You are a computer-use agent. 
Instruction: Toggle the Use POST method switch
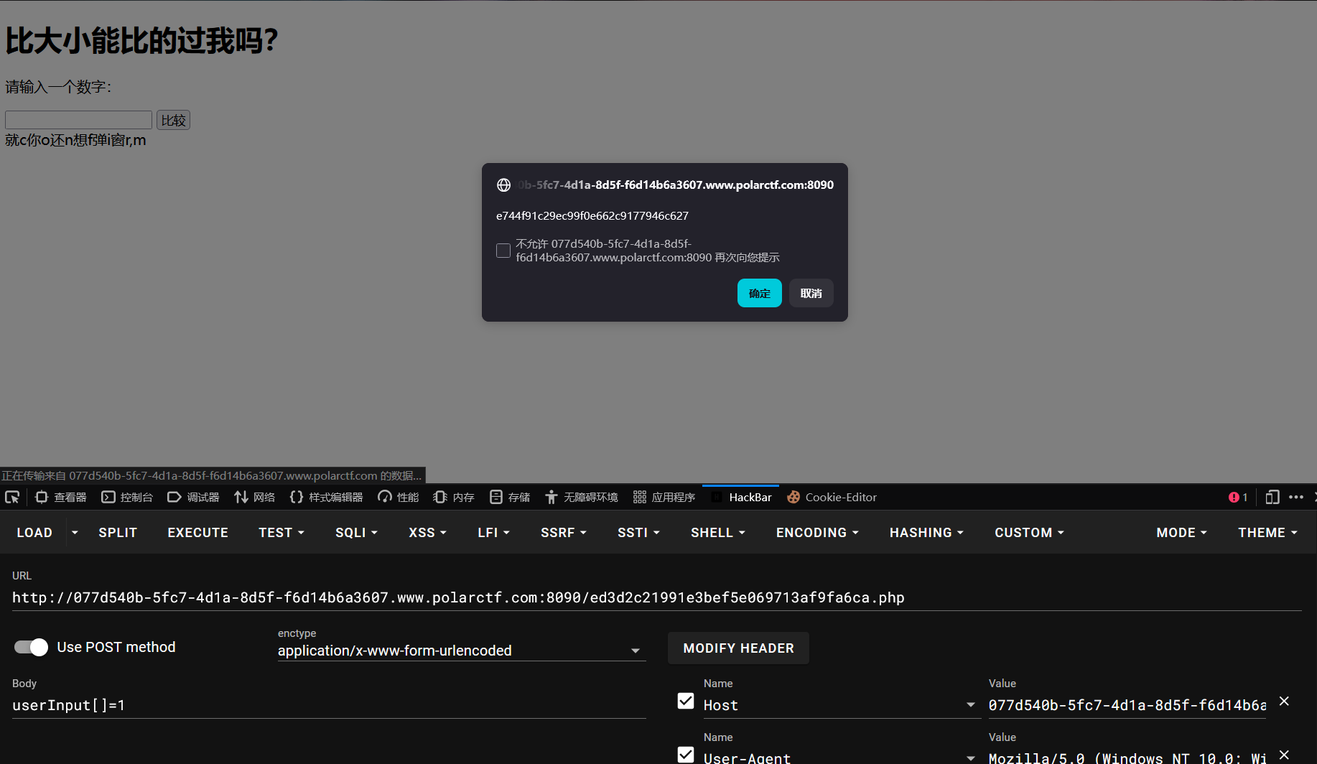click(31, 647)
